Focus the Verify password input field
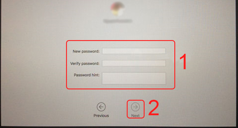 [134, 63]
